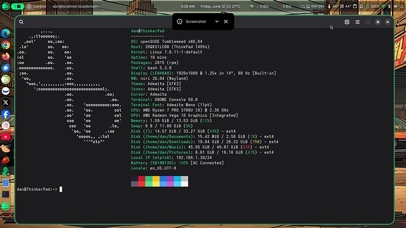Click the 'Disk (/home/dan/Music)' usage line
This screenshot has width=406, height=228.
(200, 147)
